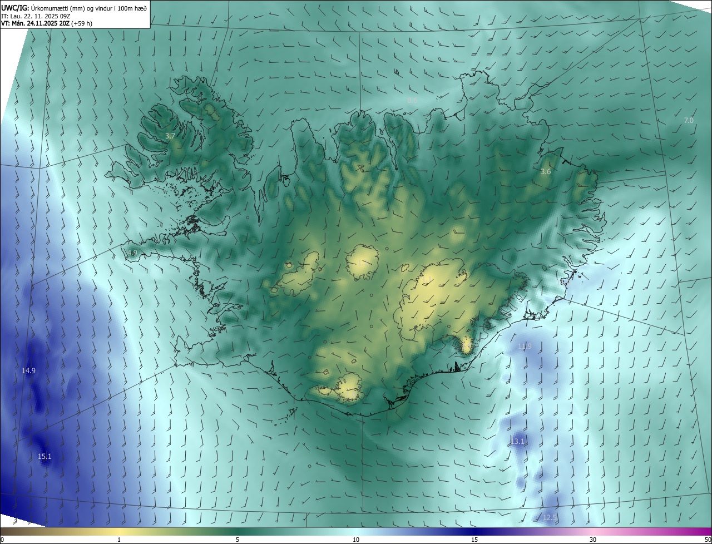
Task: Click the 5 tick label on colour scale
Action: coord(238,540)
